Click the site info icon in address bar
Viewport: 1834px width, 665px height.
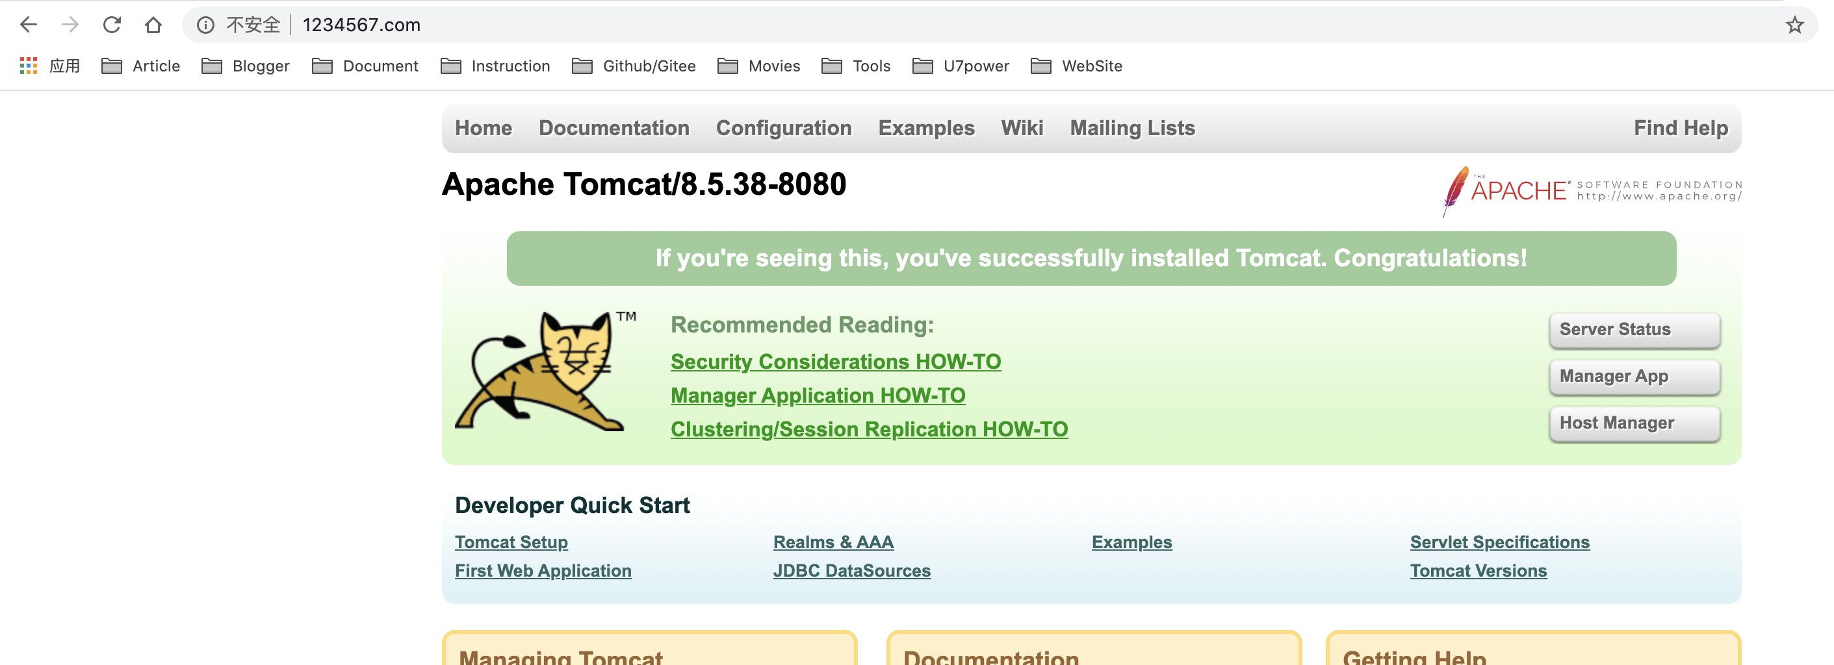[x=206, y=25]
